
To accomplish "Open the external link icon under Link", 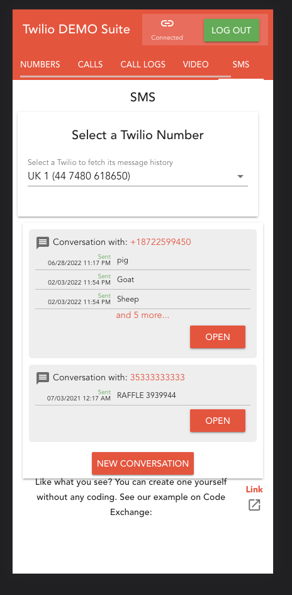I will [x=254, y=505].
